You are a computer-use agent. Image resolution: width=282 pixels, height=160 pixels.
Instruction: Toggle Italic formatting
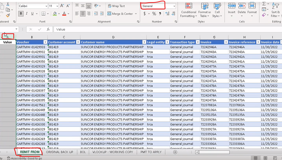pyautogui.click(x=27, y=14)
